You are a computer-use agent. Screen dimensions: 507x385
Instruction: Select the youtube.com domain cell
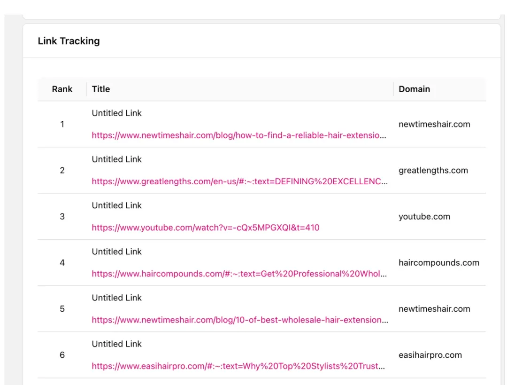coord(424,216)
